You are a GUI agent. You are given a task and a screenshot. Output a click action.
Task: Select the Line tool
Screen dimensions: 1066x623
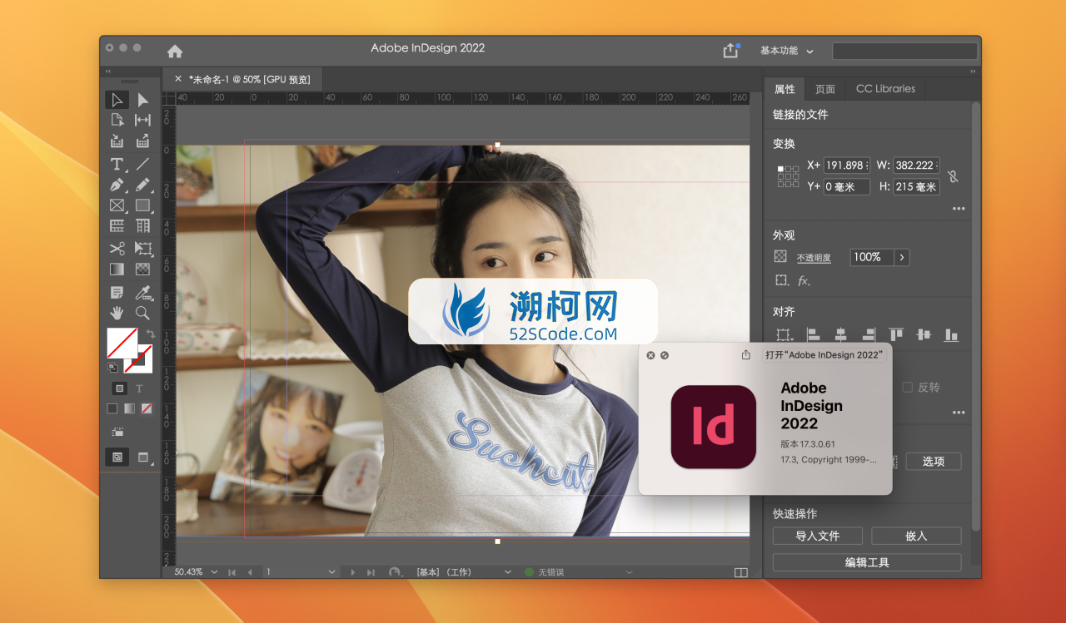pyautogui.click(x=142, y=164)
